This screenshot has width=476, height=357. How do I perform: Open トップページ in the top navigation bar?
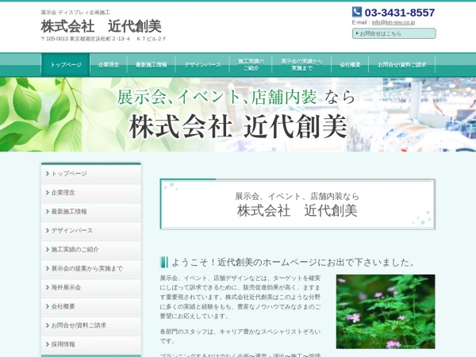[x=65, y=64]
